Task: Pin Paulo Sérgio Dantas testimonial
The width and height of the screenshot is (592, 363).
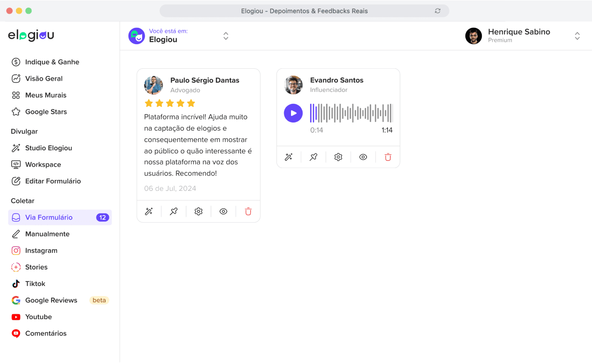Action: pyautogui.click(x=174, y=211)
